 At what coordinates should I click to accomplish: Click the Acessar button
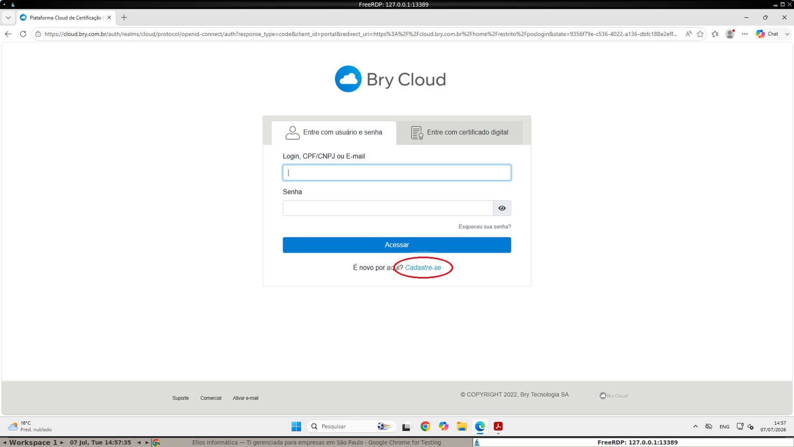396,245
